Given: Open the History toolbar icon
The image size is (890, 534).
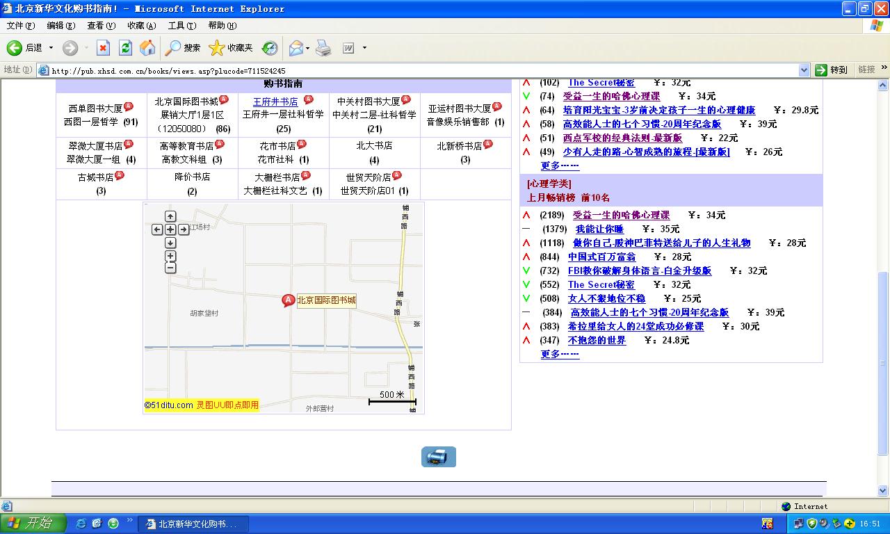Looking at the screenshot, I should click(270, 48).
